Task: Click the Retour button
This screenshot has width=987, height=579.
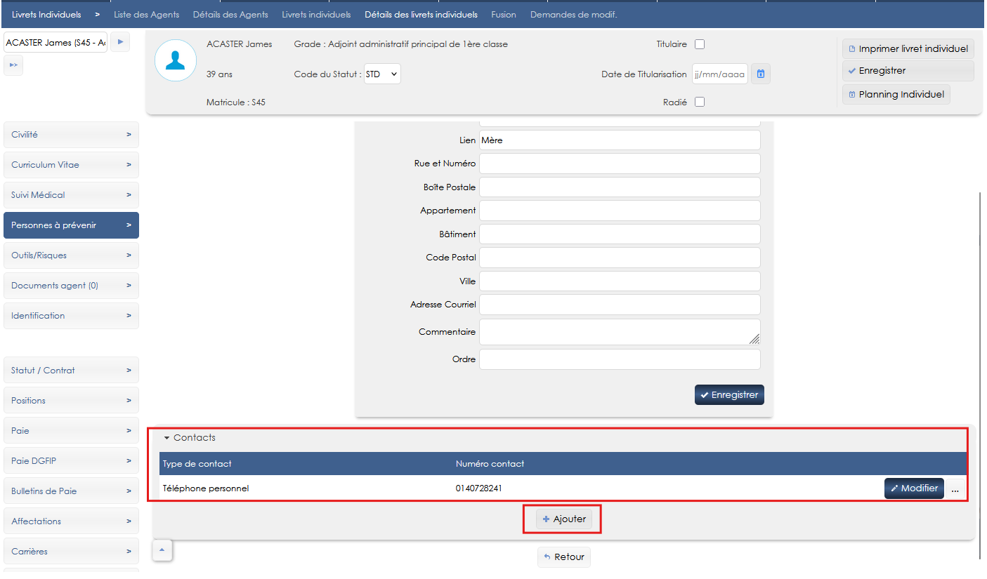Action: coord(563,557)
